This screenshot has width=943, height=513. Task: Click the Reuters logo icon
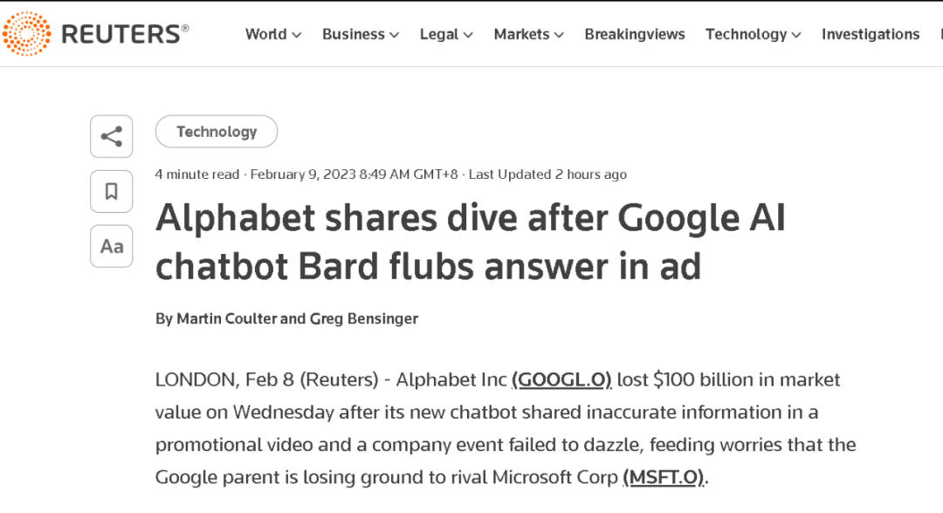pos(27,34)
